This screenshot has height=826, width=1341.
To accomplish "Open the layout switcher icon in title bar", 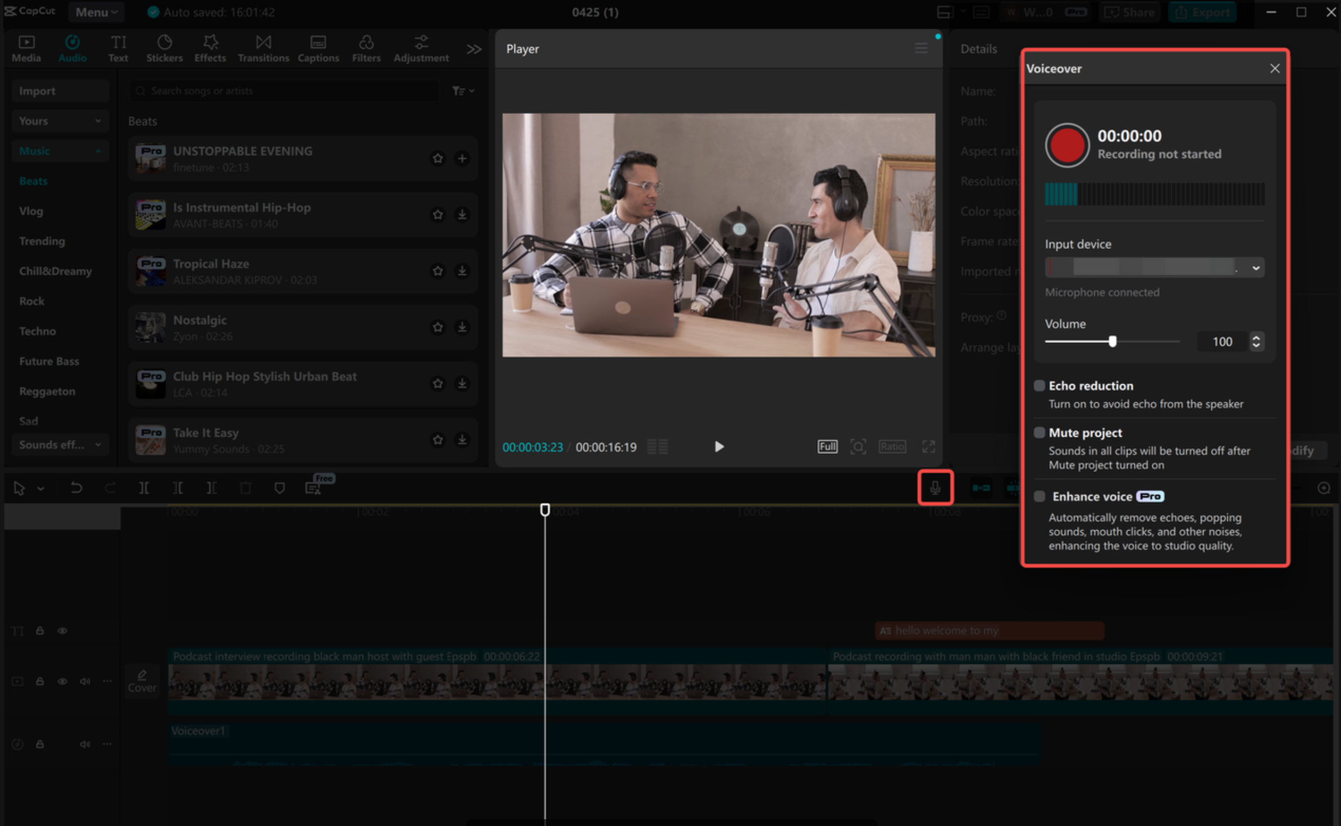I will (x=945, y=12).
